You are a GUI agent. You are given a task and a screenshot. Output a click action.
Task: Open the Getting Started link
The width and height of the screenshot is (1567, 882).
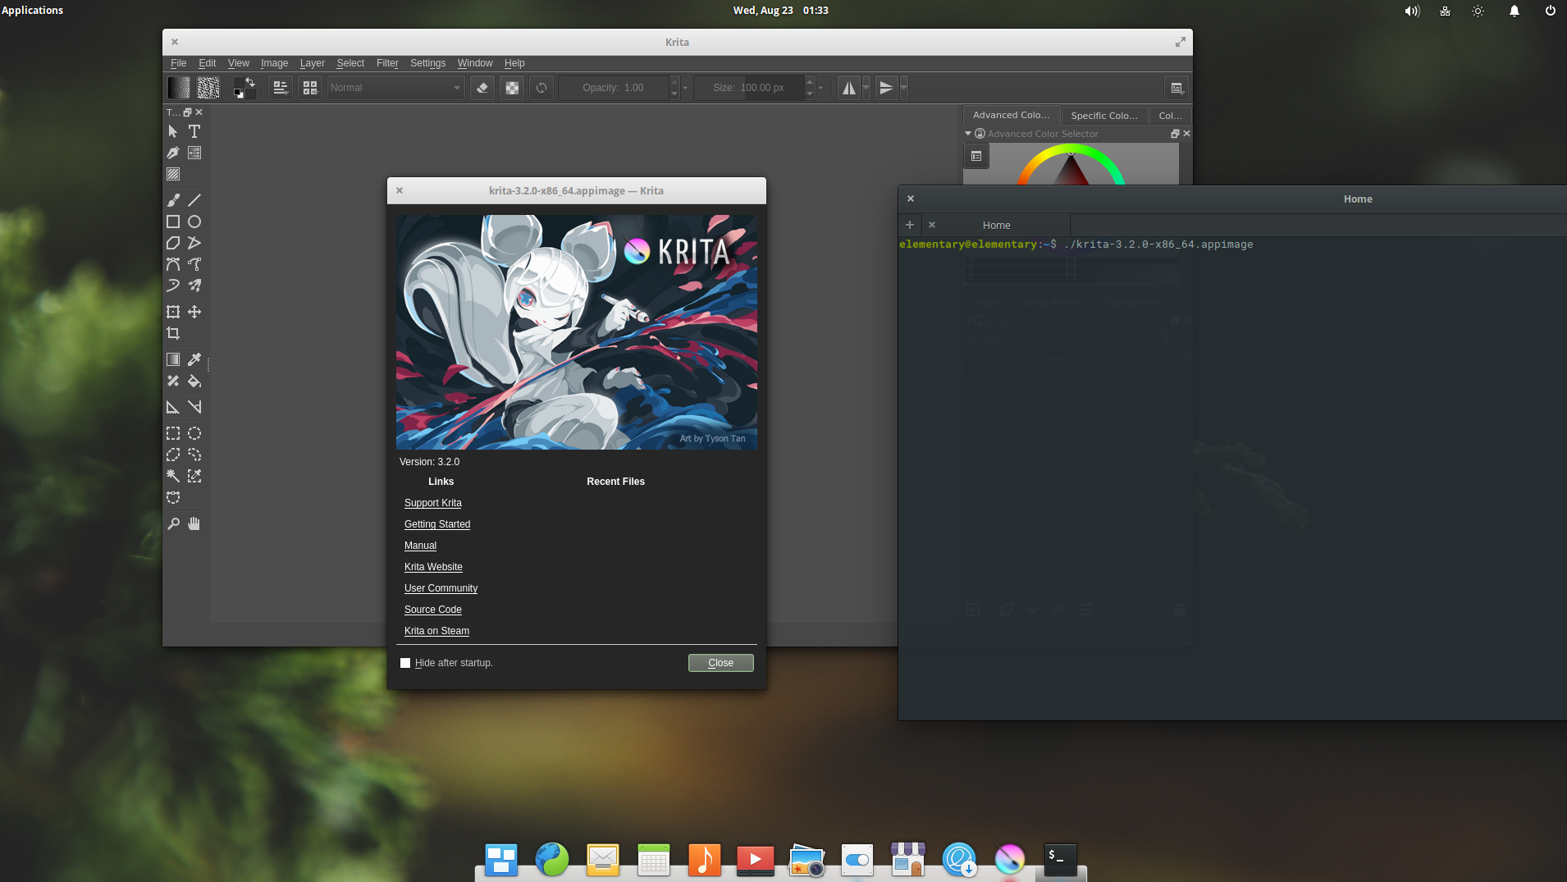click(437, 524)
